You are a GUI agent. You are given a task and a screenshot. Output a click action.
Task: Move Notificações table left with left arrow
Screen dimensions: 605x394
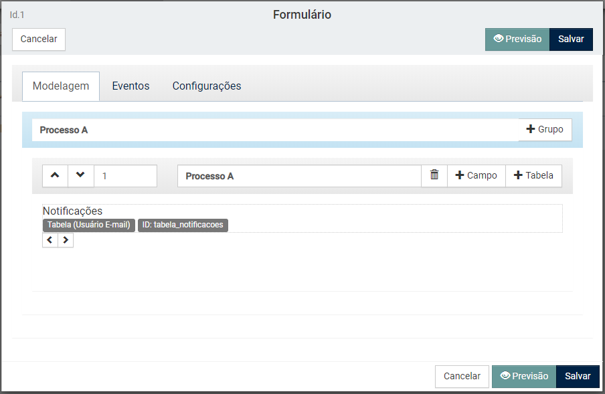[50, 240]
